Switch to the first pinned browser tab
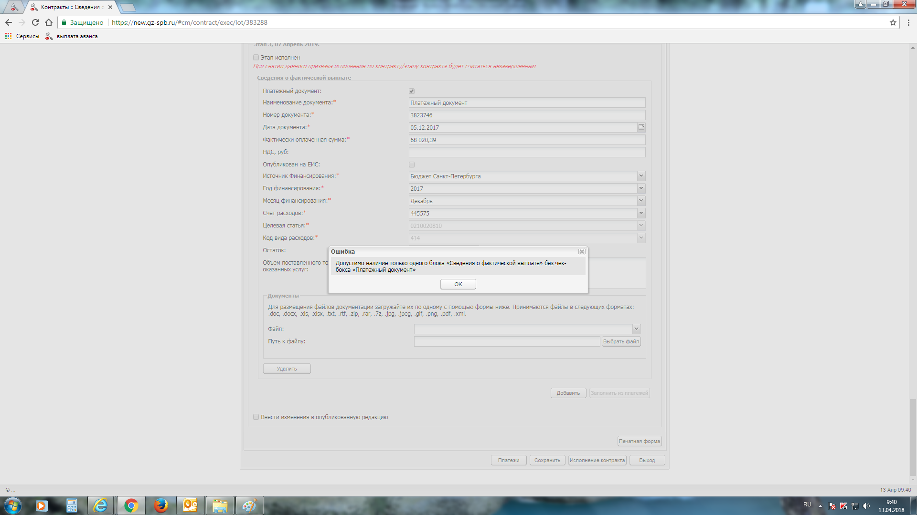The width and height of the screenshot is (917, 515). pos(14,7)
